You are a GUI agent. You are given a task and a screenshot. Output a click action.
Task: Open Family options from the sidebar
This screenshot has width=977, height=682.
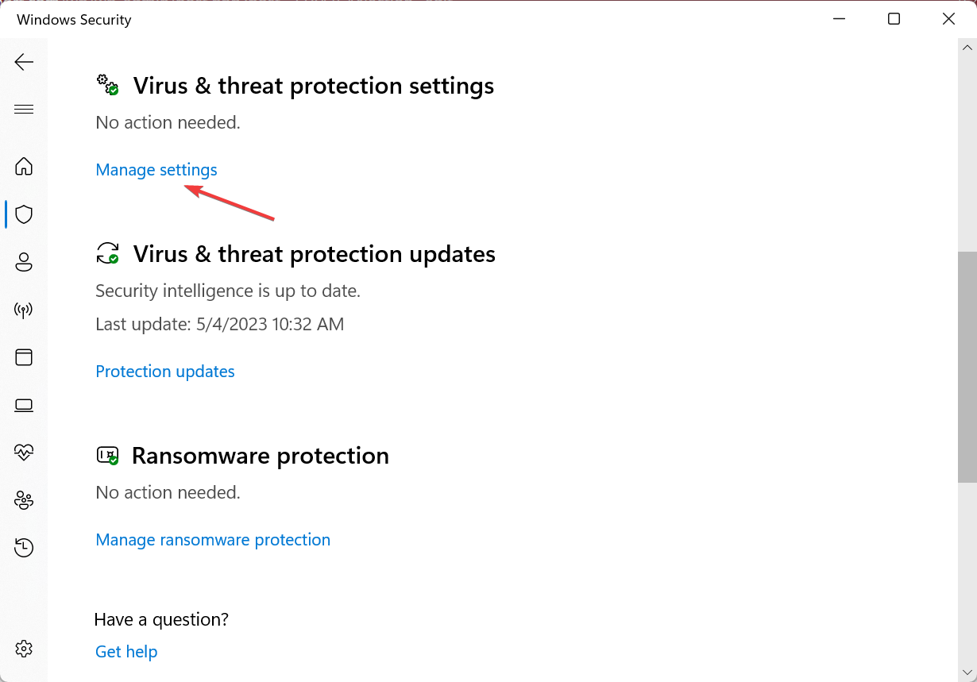click(x=24, y=500)
